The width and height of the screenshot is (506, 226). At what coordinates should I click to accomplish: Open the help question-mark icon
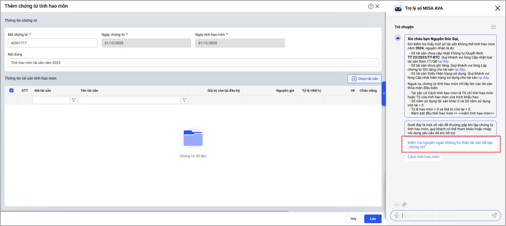click(371, 6)
